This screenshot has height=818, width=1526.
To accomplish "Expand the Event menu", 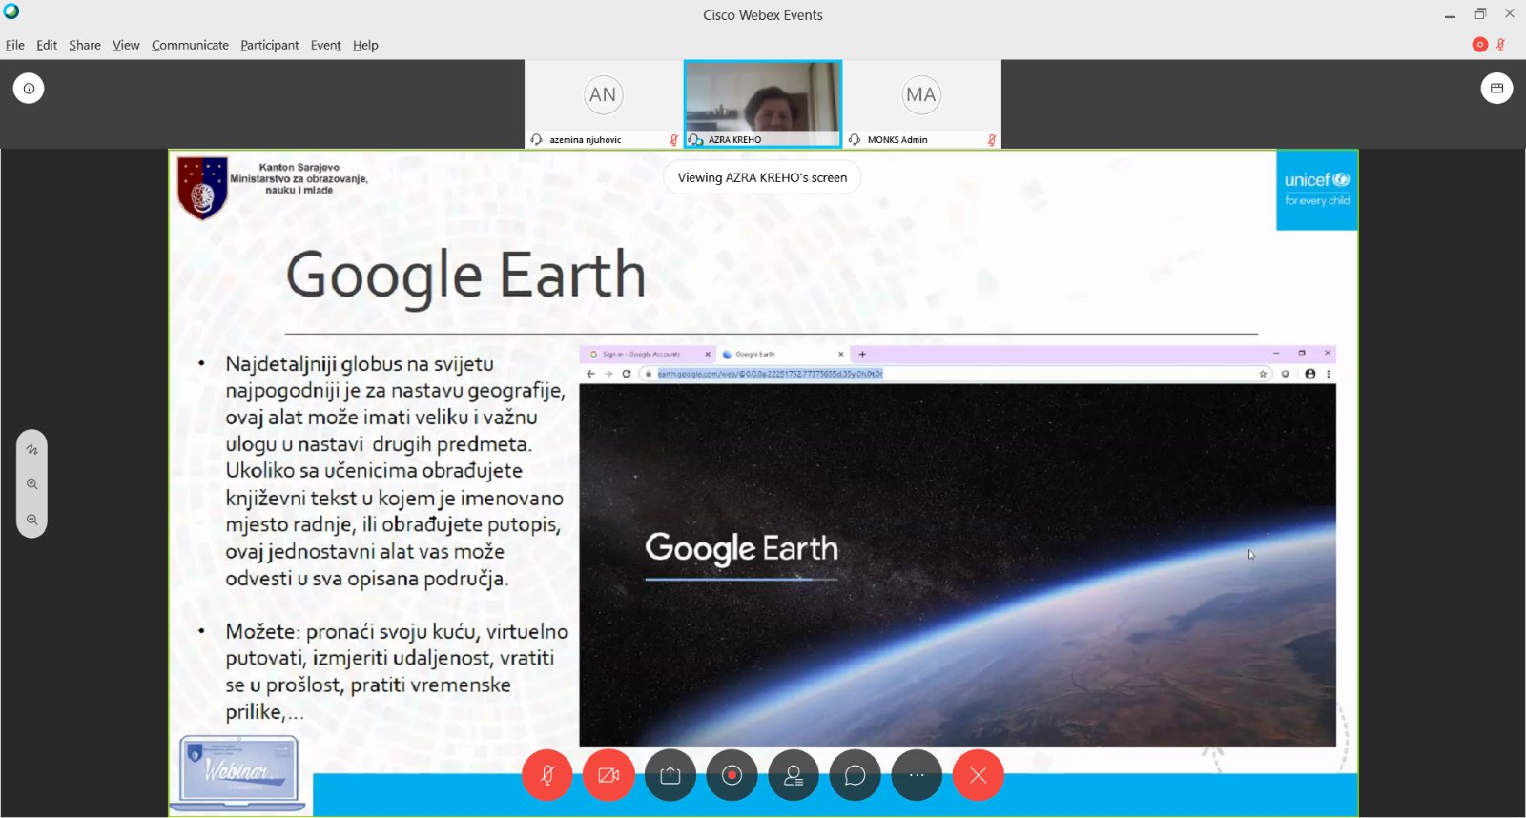I will 325,45.
